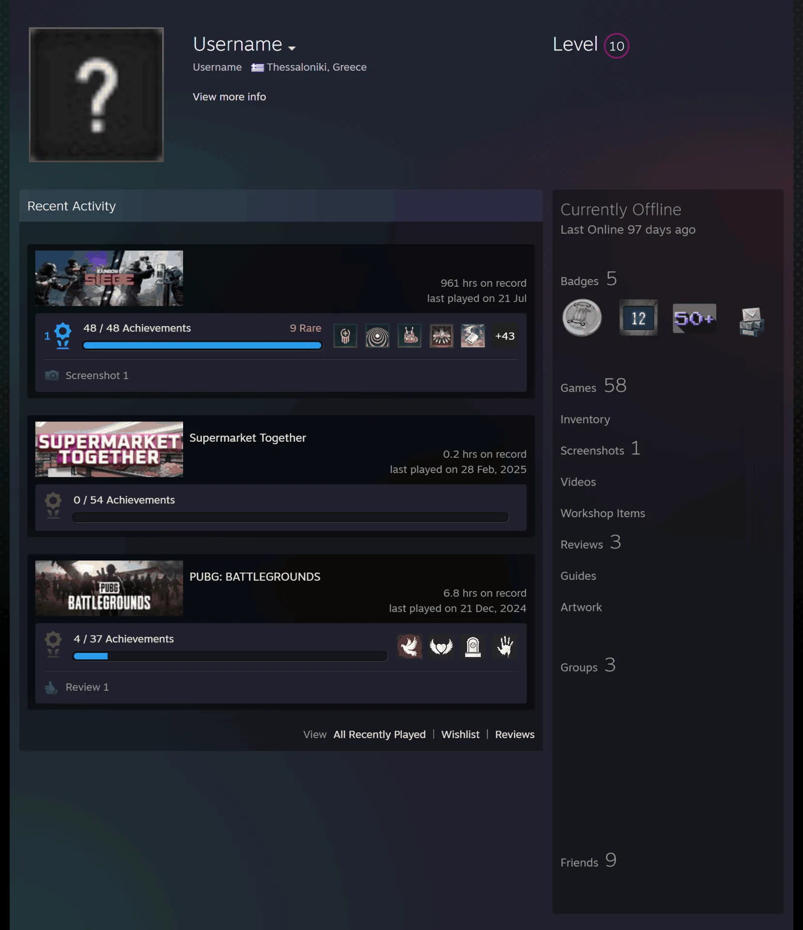Open the dove PUBG achievement icon
The width and height of the screenshot is (803, 930).
pos(409,647)
